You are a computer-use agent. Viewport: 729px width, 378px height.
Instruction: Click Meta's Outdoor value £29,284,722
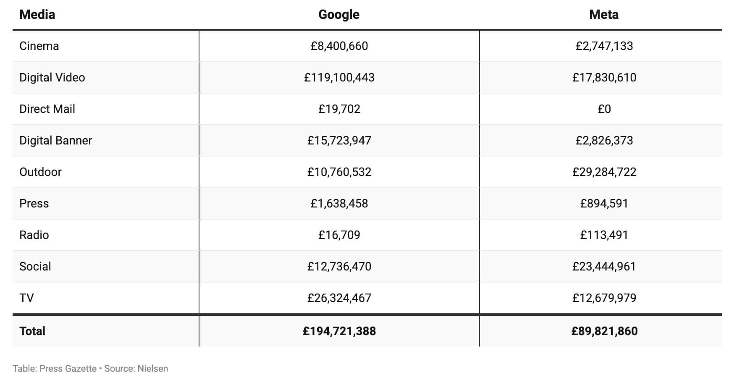[604, 172]
